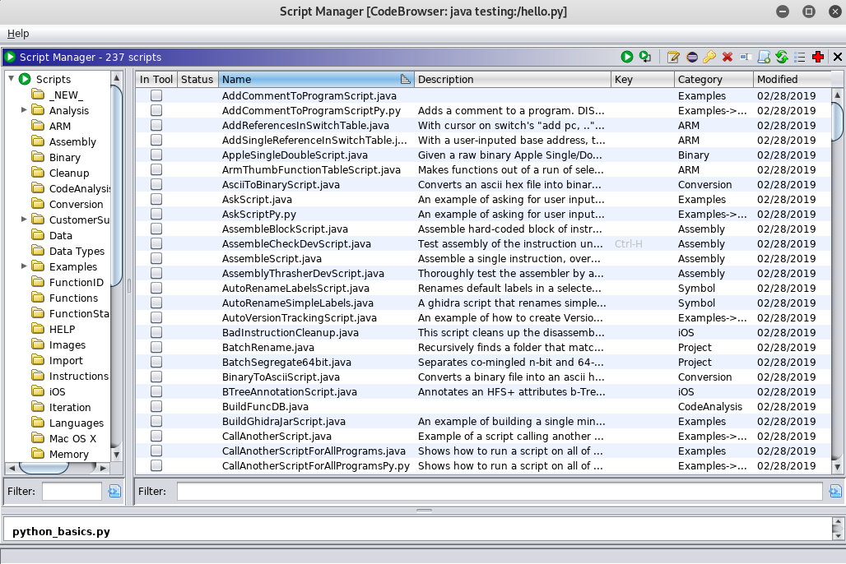The height and width of the screenshot is (564, 846).
Task: Assign a key binding with the key icon
Action: pyautogui.click(x=709, y=57)
